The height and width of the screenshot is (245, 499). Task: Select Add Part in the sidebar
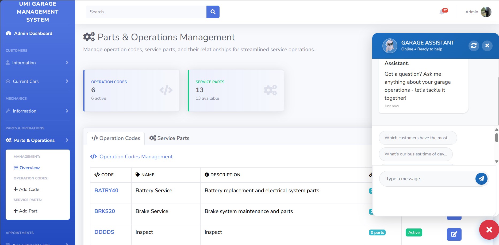pos(25,211)
